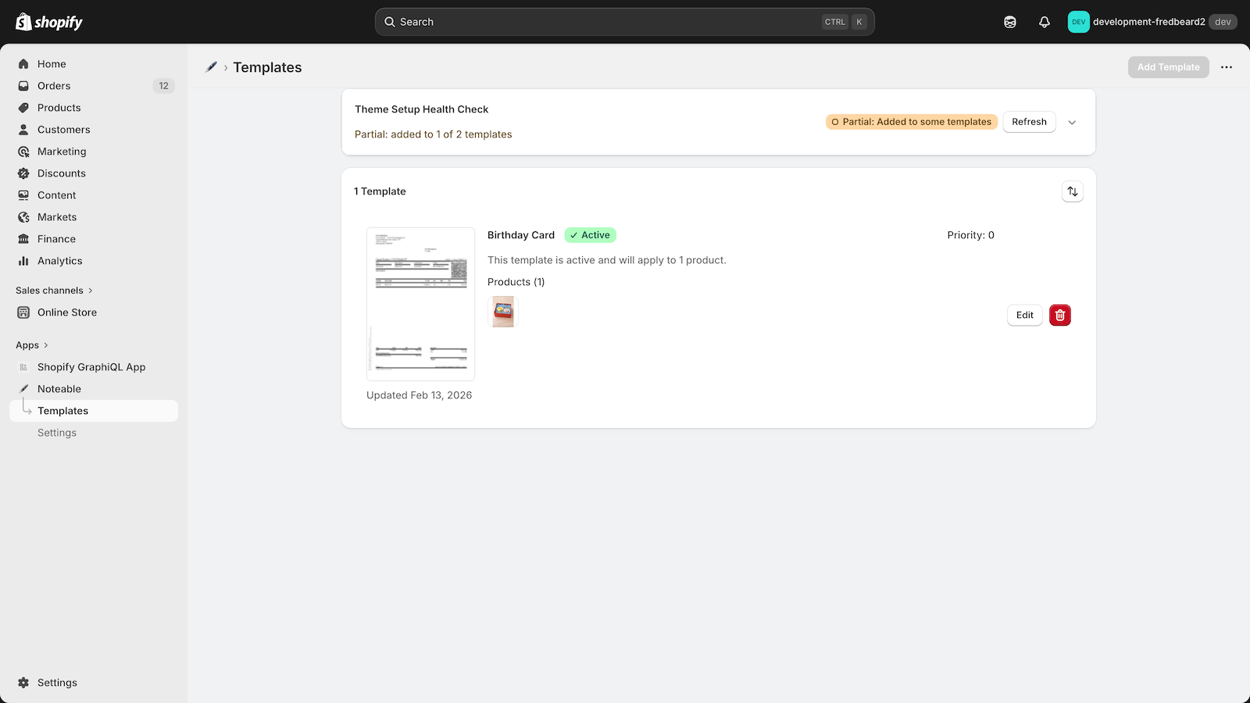Select the Analytics bar-chart icon
This screenshot has height=703, width=1250.
[24, 261]
